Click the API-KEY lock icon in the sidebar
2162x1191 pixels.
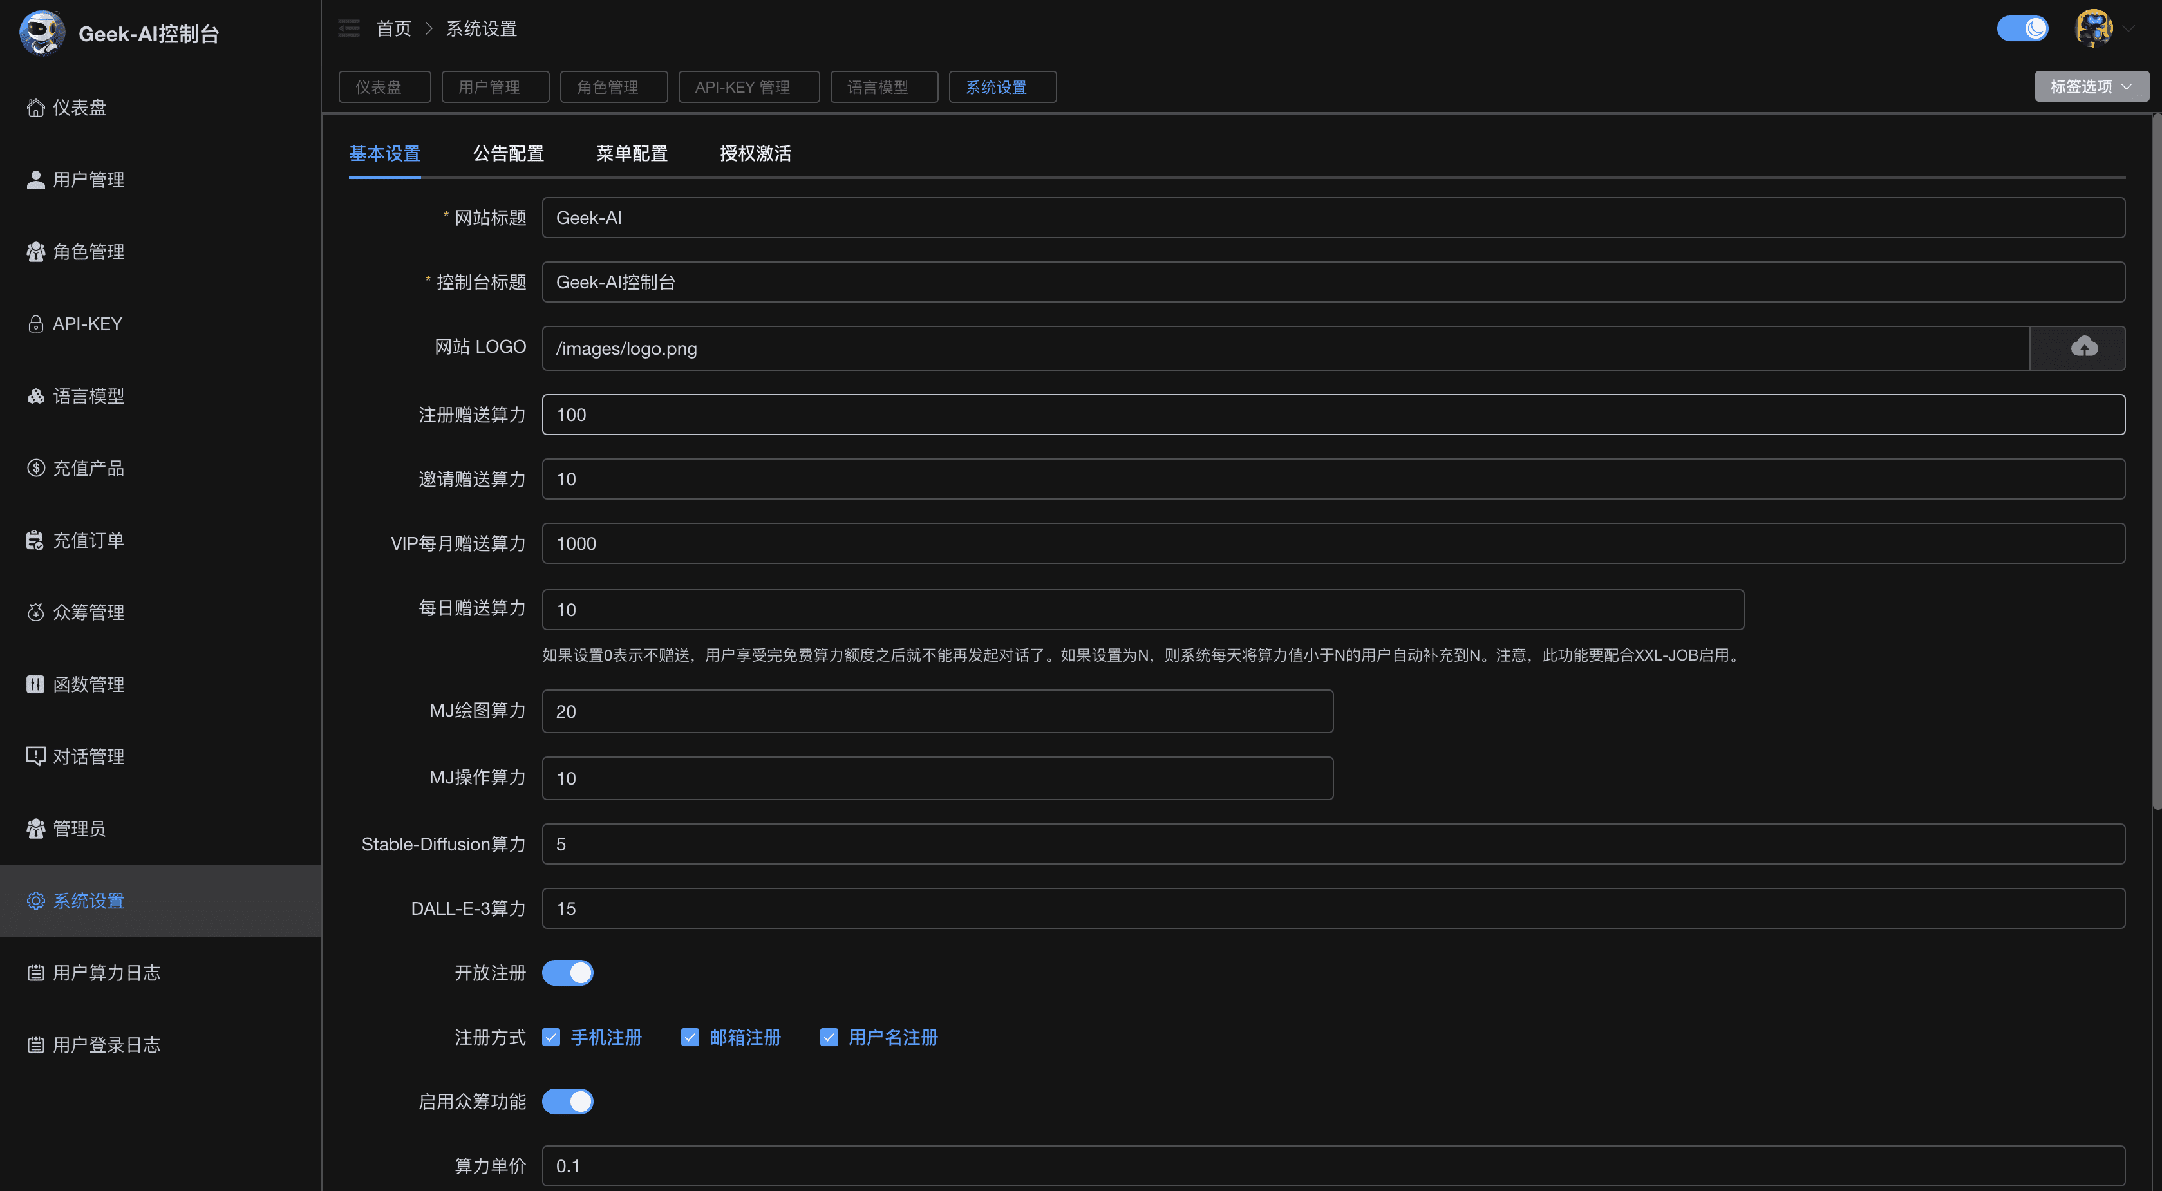click(35, 324)
